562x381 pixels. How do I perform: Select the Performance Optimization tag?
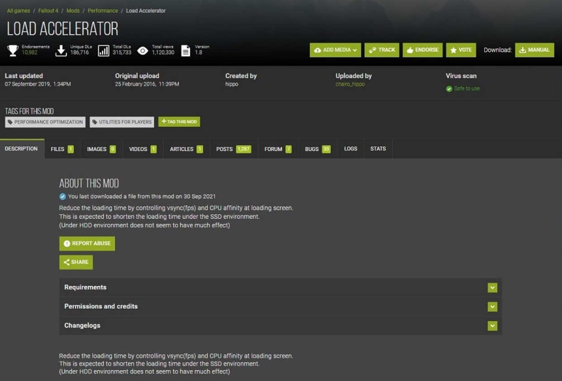point(45,122)
